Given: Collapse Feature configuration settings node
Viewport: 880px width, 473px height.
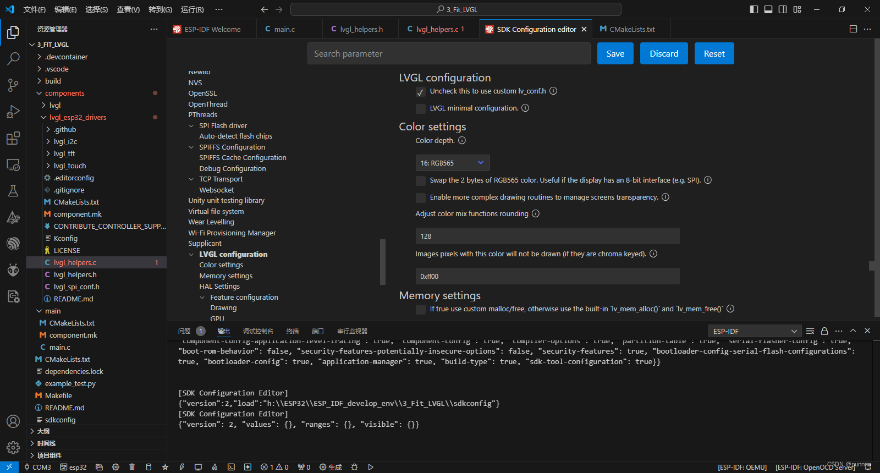Looking at the screenshot, I should click(202, 298).
